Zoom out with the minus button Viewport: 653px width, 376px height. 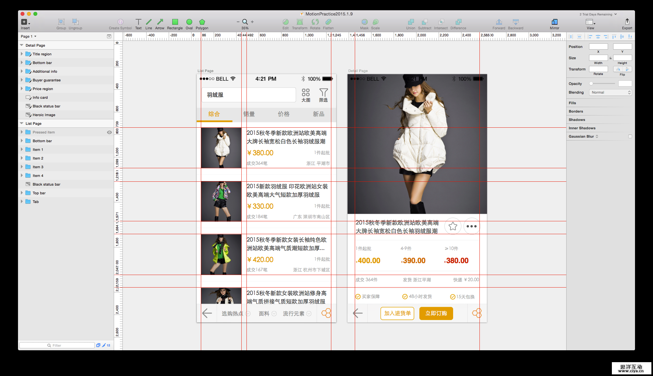tap(238, 22)
